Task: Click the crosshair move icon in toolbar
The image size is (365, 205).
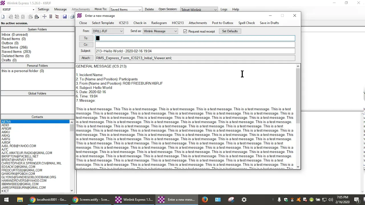Action: pos(44,17)
